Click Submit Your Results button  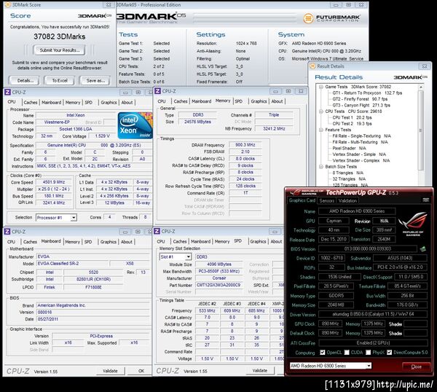pos(60,50)
